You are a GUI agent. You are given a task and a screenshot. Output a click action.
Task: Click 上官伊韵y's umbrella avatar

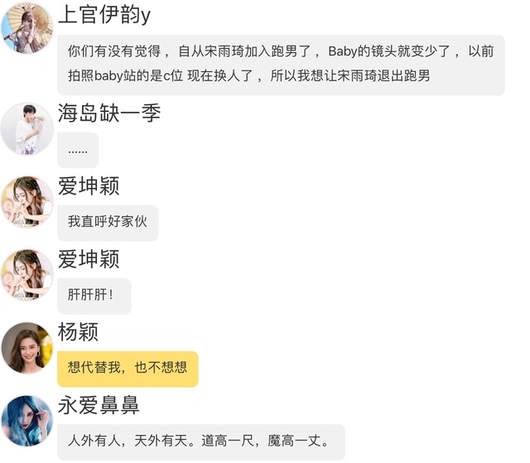pyautogui.click(x=26, y=27)
